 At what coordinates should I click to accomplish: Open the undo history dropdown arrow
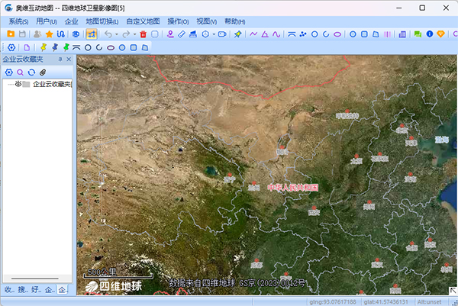116,34
